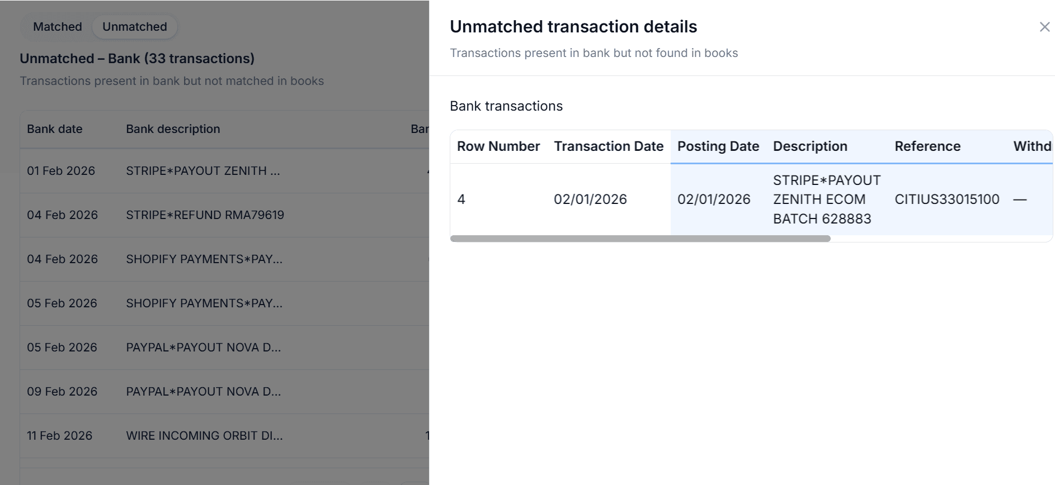Sort by the Bank date column
The height and width of the screenshot is (485, 1055).
pos(54,129)
